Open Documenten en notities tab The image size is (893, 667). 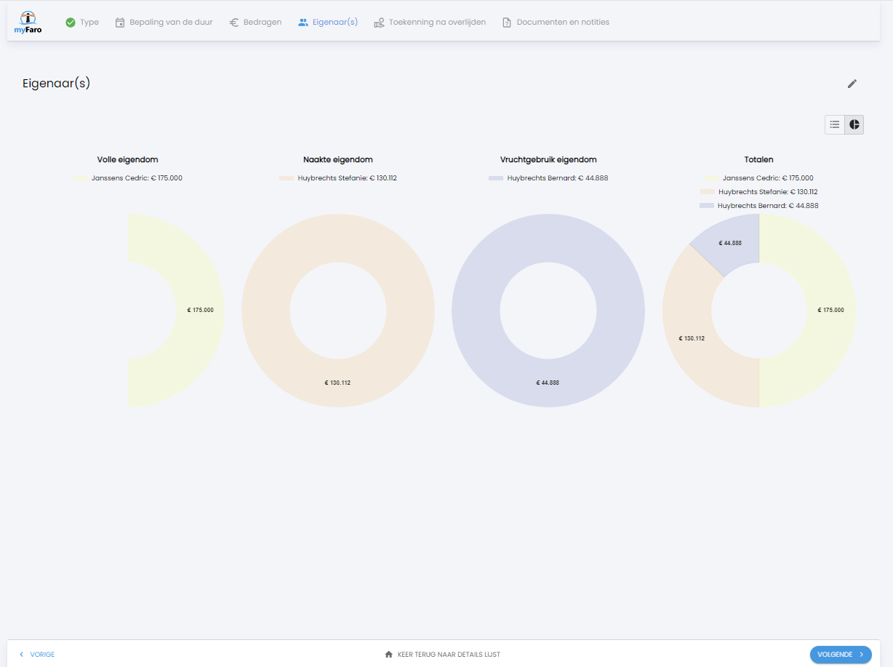[556, 23]
